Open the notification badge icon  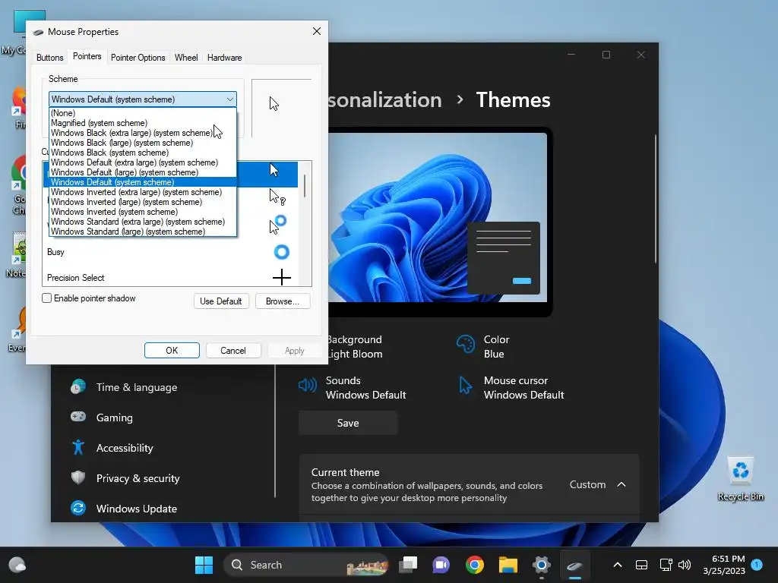point(757,564)
